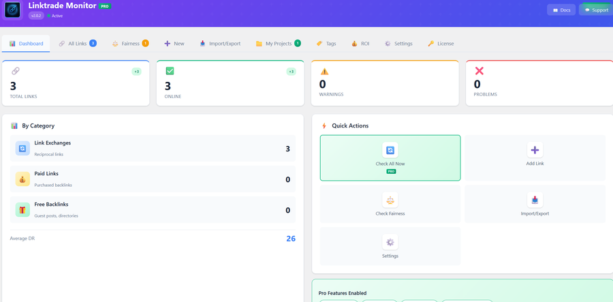Open the Paid Links category row
This screenshot has width=613, height=302.
click(x=153, y=179)
